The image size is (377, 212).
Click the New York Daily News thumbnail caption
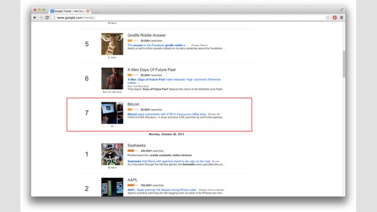point(112,92)
